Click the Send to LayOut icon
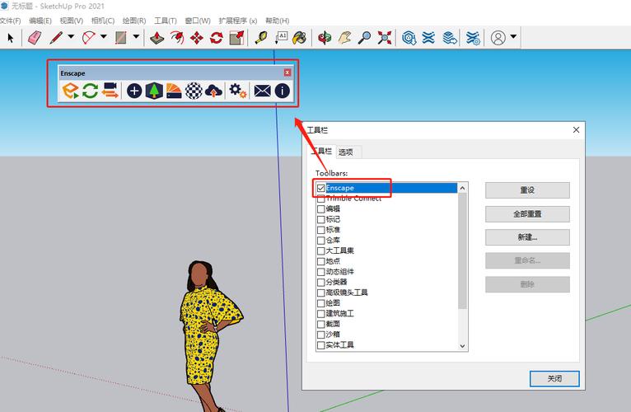 pyautogui.click(x=450, y=38)
